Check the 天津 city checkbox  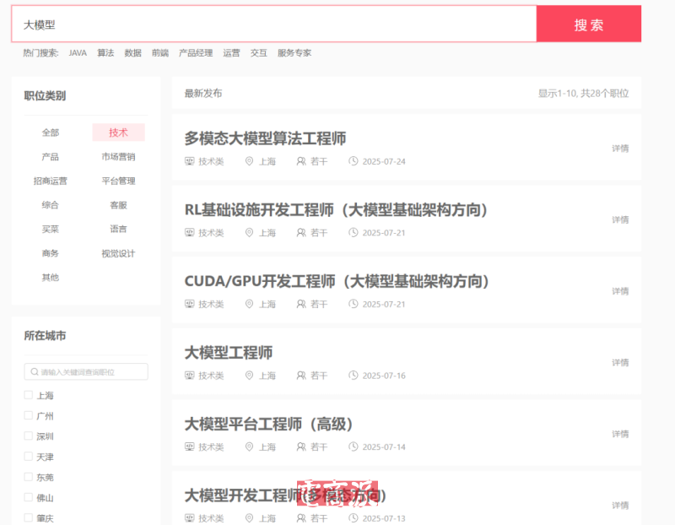coord(29,456)
